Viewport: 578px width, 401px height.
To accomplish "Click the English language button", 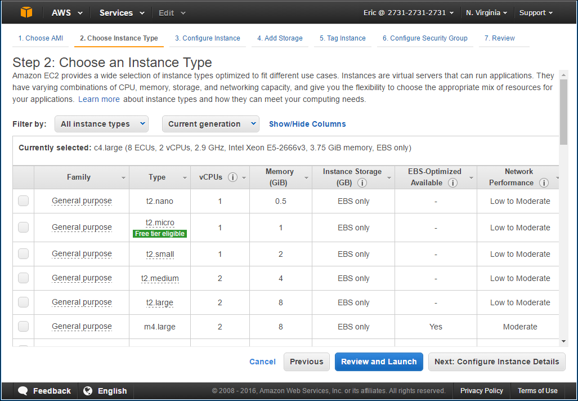I will (x=106, y=391).
